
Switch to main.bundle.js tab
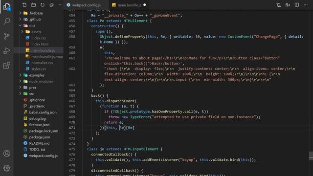129,5
